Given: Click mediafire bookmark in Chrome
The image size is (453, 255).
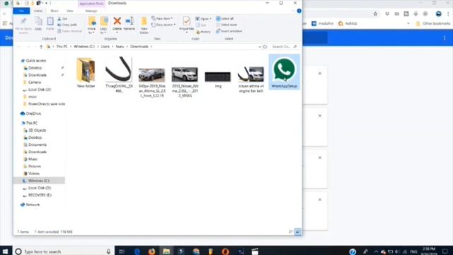Looking at the screenshot, I should pos(323,23).
